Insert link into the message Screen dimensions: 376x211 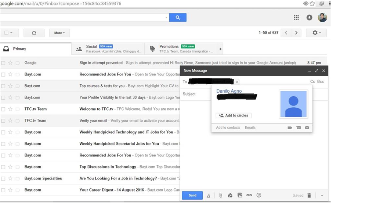click(249, 195)
